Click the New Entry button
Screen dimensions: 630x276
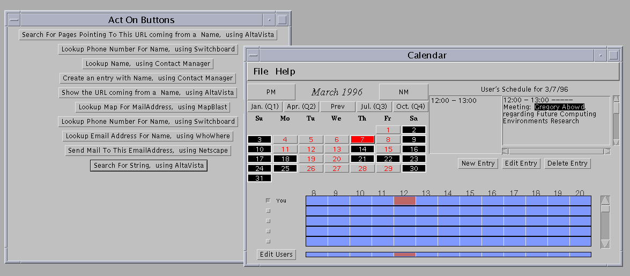(x=478, y=163)
